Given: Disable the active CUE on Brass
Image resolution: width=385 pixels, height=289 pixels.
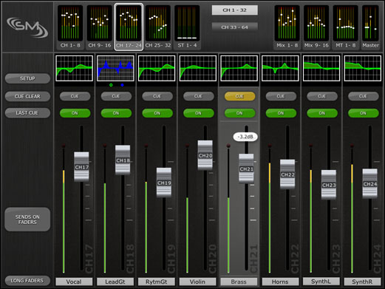Looking at the screenshot, I should (239, 96).
